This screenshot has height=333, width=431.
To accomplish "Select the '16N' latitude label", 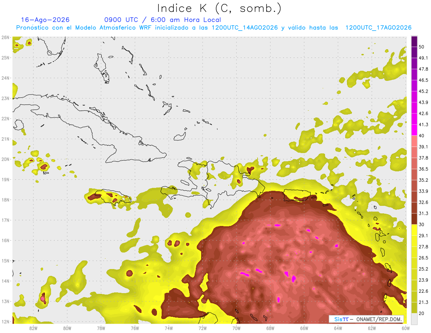I will point(5,240).
